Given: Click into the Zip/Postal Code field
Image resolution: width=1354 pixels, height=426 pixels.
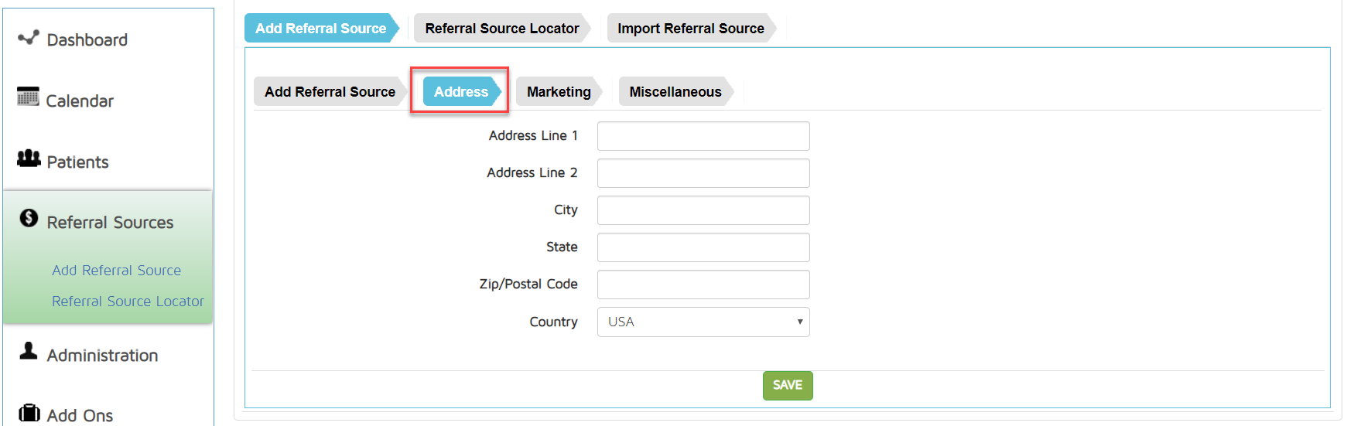Looking at the screenshot, I should coord(703,285).
